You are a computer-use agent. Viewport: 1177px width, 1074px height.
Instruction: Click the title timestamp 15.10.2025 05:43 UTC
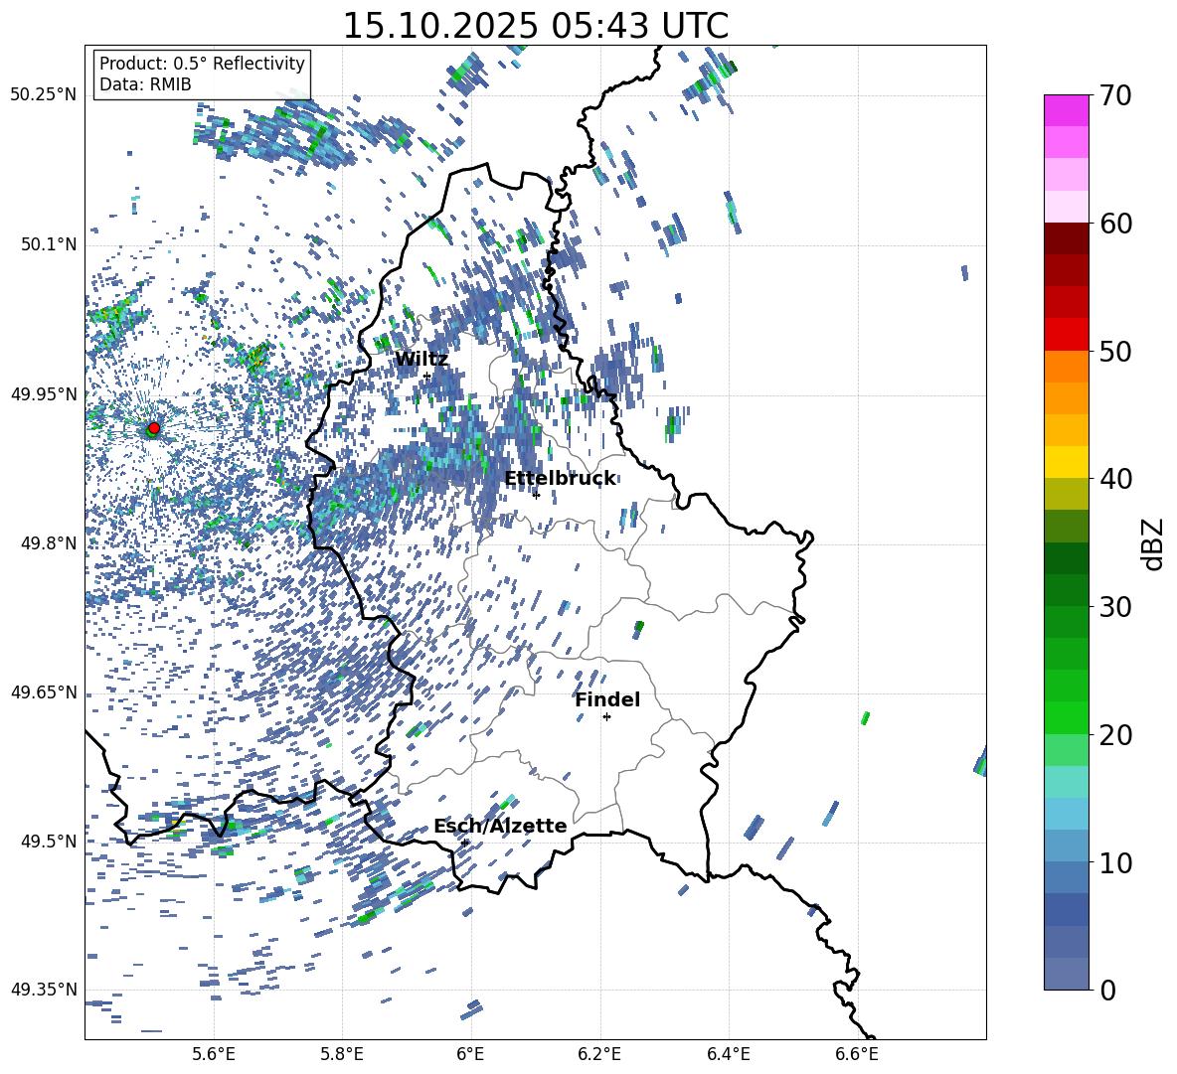click(x=535, y=26)
